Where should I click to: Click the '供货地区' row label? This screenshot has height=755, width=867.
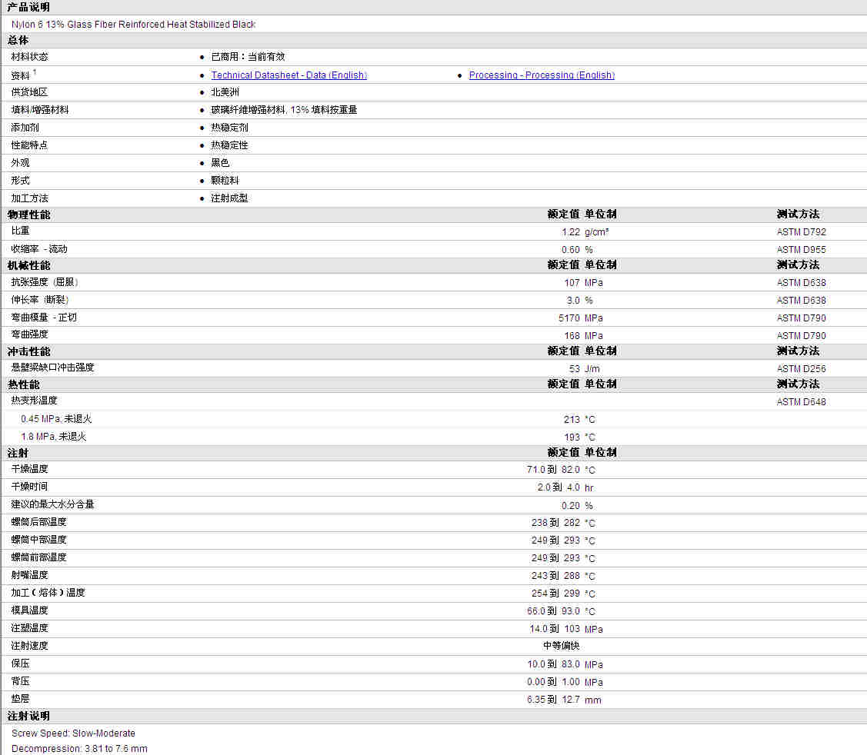click(x=29, y=92)
